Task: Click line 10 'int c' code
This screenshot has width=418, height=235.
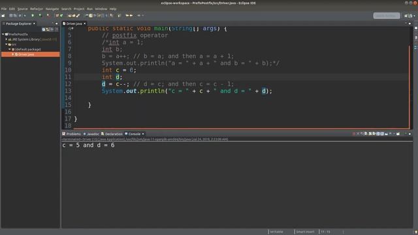Action: 119,70
